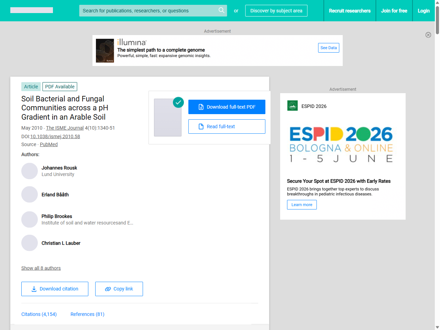Click Johannes Rousk's avatar
The height and width of the screenshot is (330, 440).
[x=30, y=171]
